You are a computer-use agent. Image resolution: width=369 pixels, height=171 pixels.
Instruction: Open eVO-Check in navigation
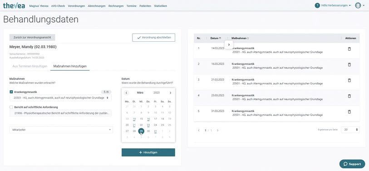[x=58, y=6]
